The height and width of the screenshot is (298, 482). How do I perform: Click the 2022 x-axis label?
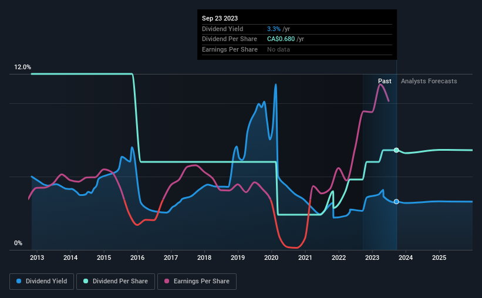(339, 258)
